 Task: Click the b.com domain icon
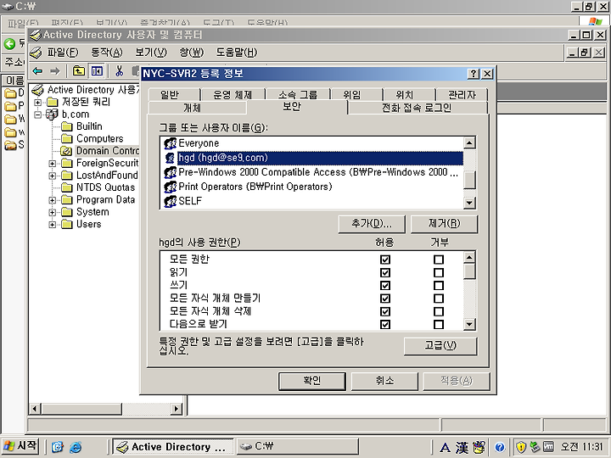click(52, 114)
